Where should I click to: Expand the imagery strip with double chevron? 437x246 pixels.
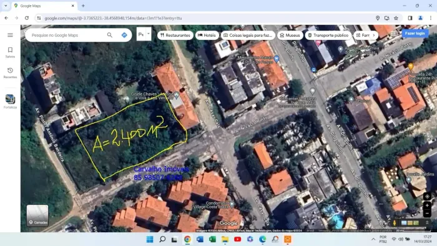coord(427,223)
